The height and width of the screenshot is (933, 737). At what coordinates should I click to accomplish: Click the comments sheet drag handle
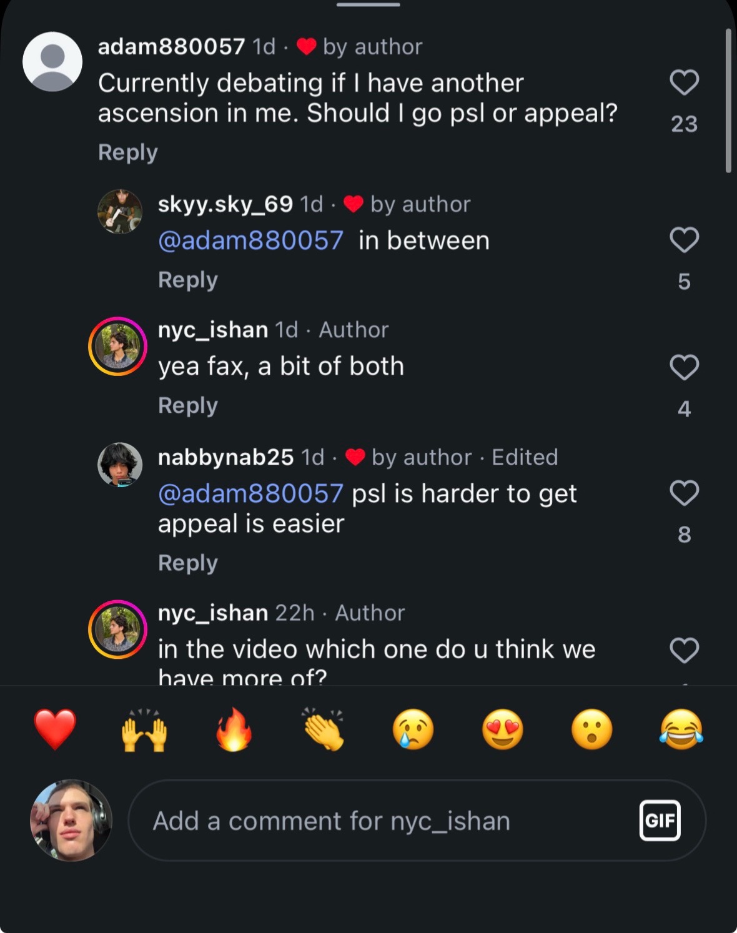tap(368, 5)
